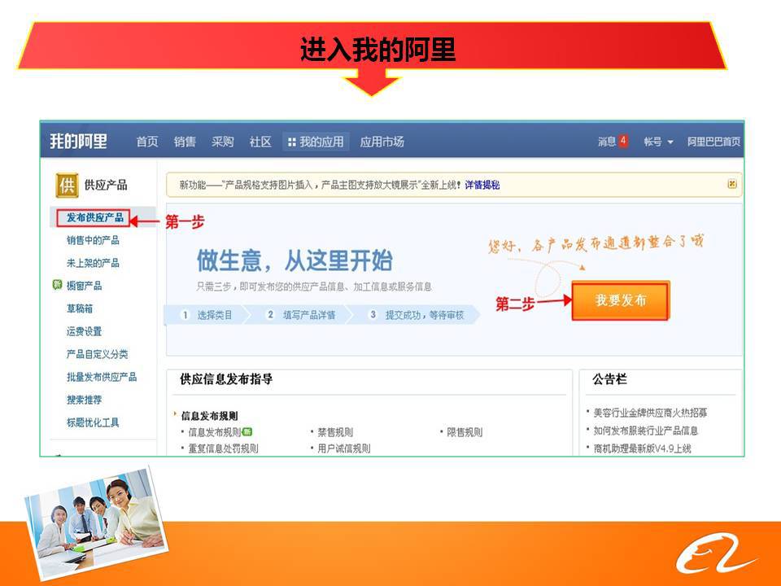Open 消息 notifications
The height and width of the screenshot is (586, 781).
[x=607, y=142]
